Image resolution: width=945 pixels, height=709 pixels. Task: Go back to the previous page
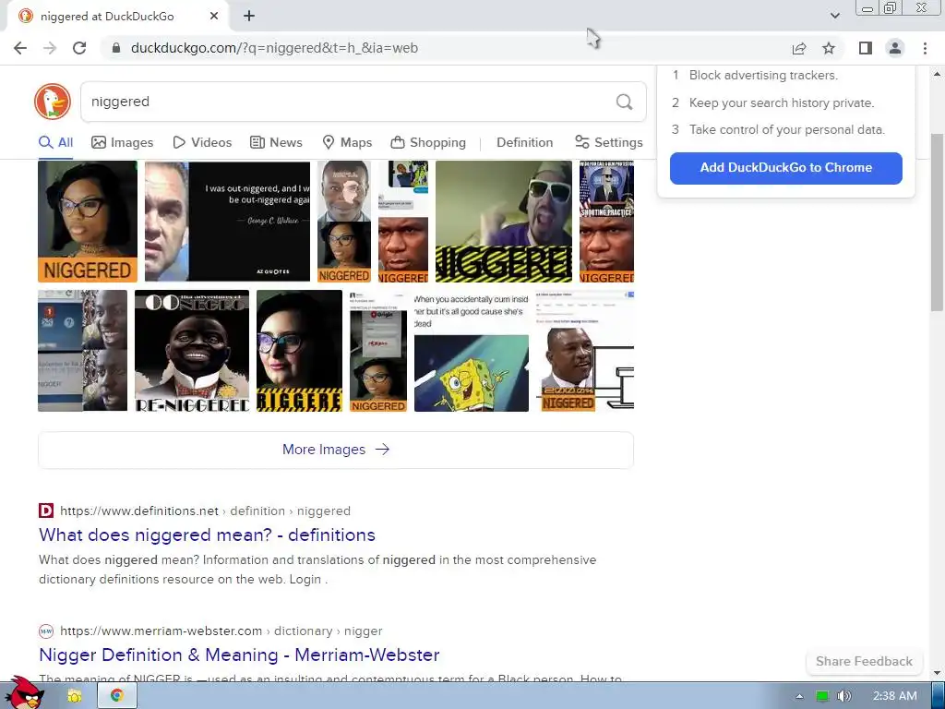click(x=20, y=48)
